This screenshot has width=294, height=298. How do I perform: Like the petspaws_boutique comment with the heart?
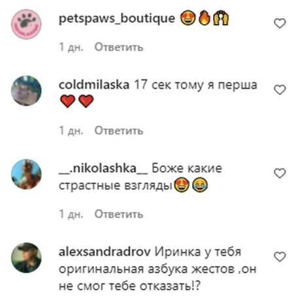280,23
